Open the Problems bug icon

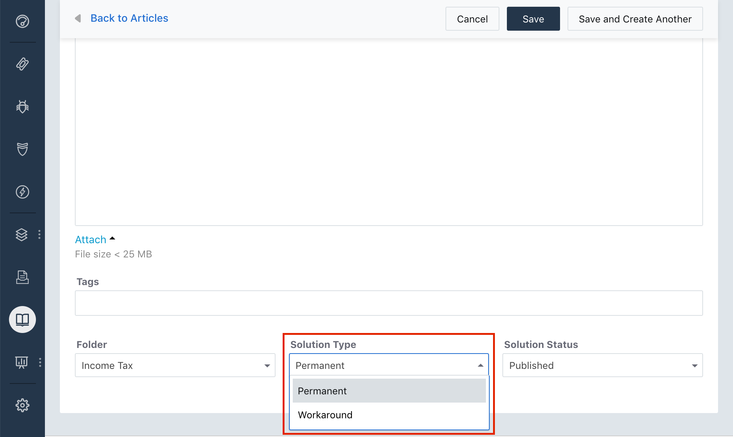click(x=22, y=107)
